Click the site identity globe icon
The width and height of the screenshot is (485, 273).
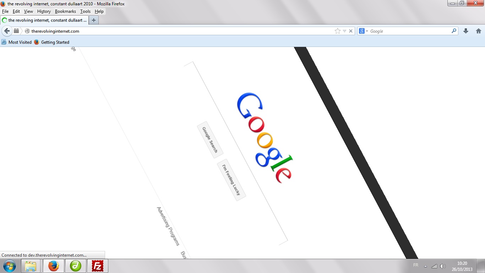pyautogui.click(x=27, y=31)
